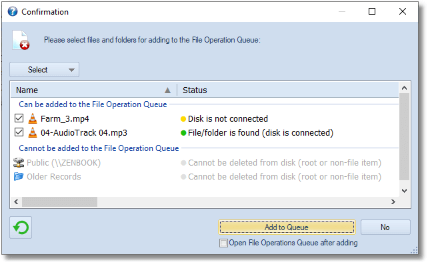The image size is (428, 264).
Task: Click the blue folder icon for Older Records
Action: [x=19, y=177]
